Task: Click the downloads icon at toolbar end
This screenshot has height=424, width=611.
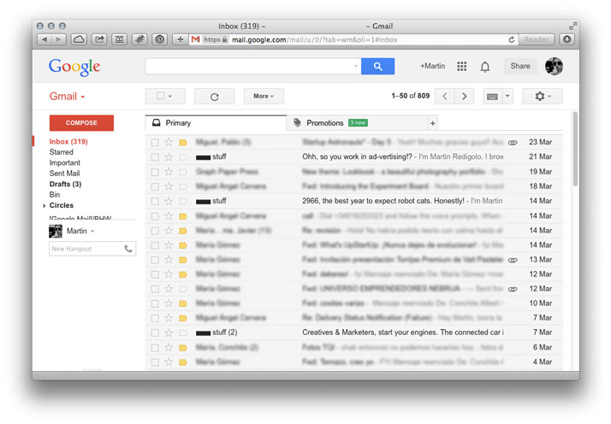Action: (x=567, y=39)
